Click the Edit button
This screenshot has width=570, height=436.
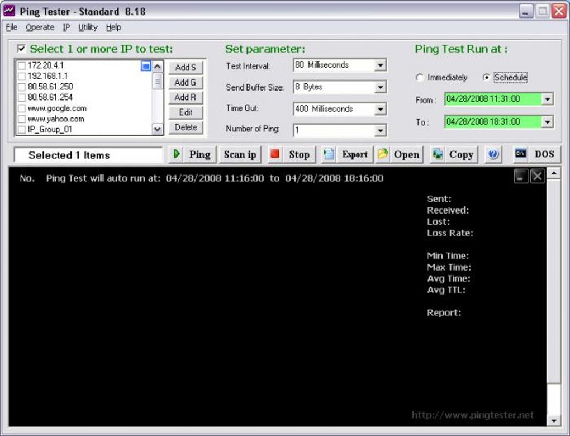[x=186, y=112]
